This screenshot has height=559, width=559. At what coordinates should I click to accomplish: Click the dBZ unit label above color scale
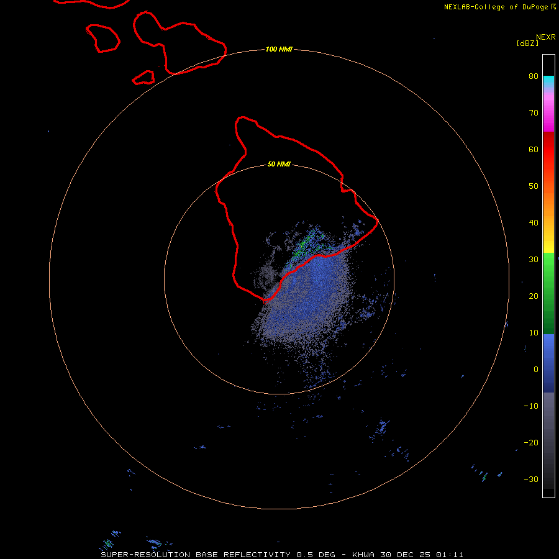pyautogui.click(x=527, y=43)
